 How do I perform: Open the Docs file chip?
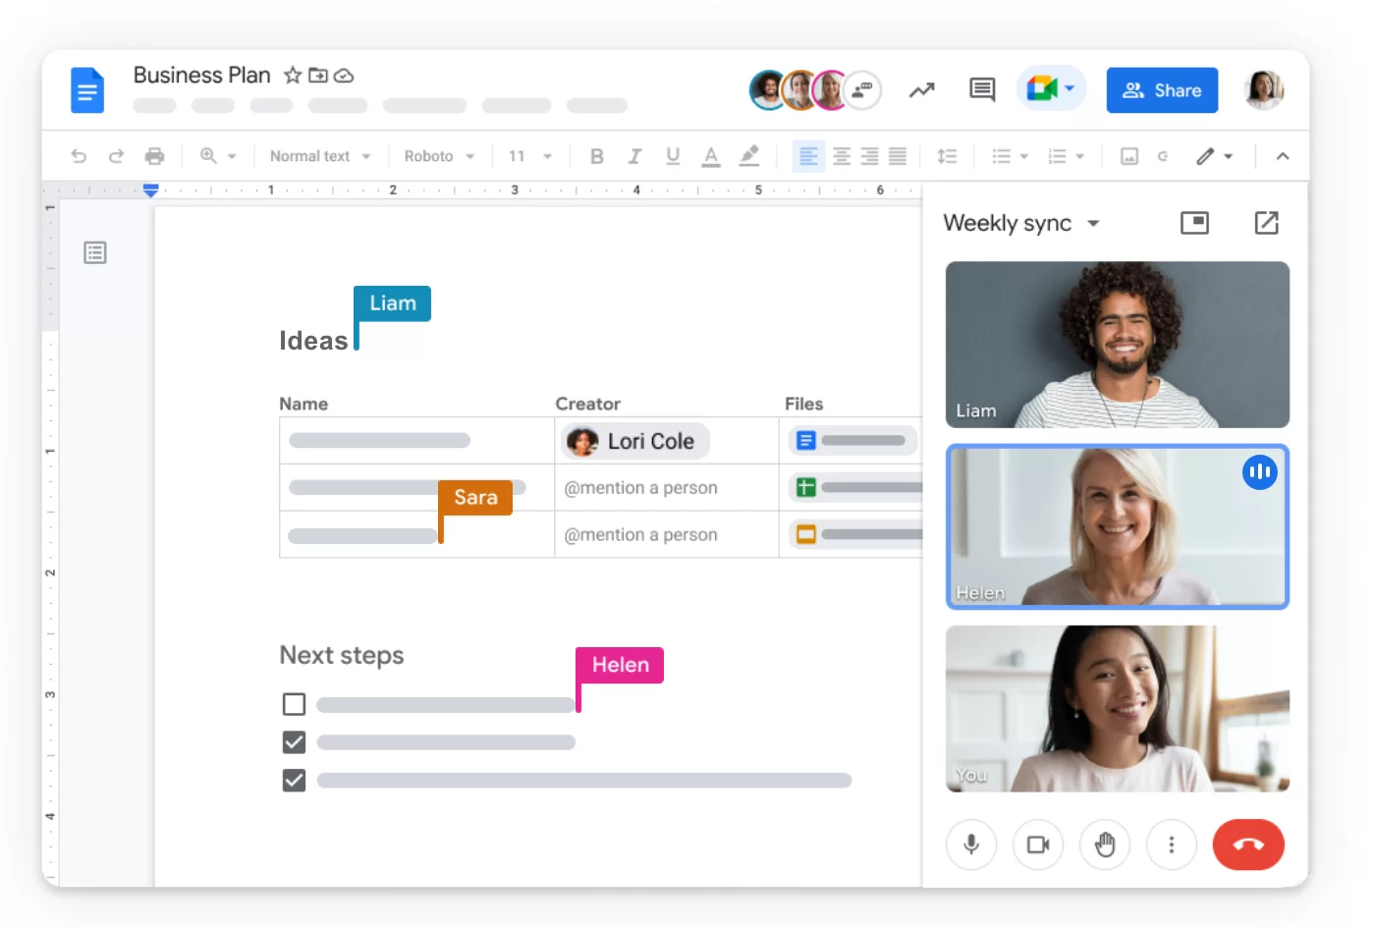tap(852, 441)
